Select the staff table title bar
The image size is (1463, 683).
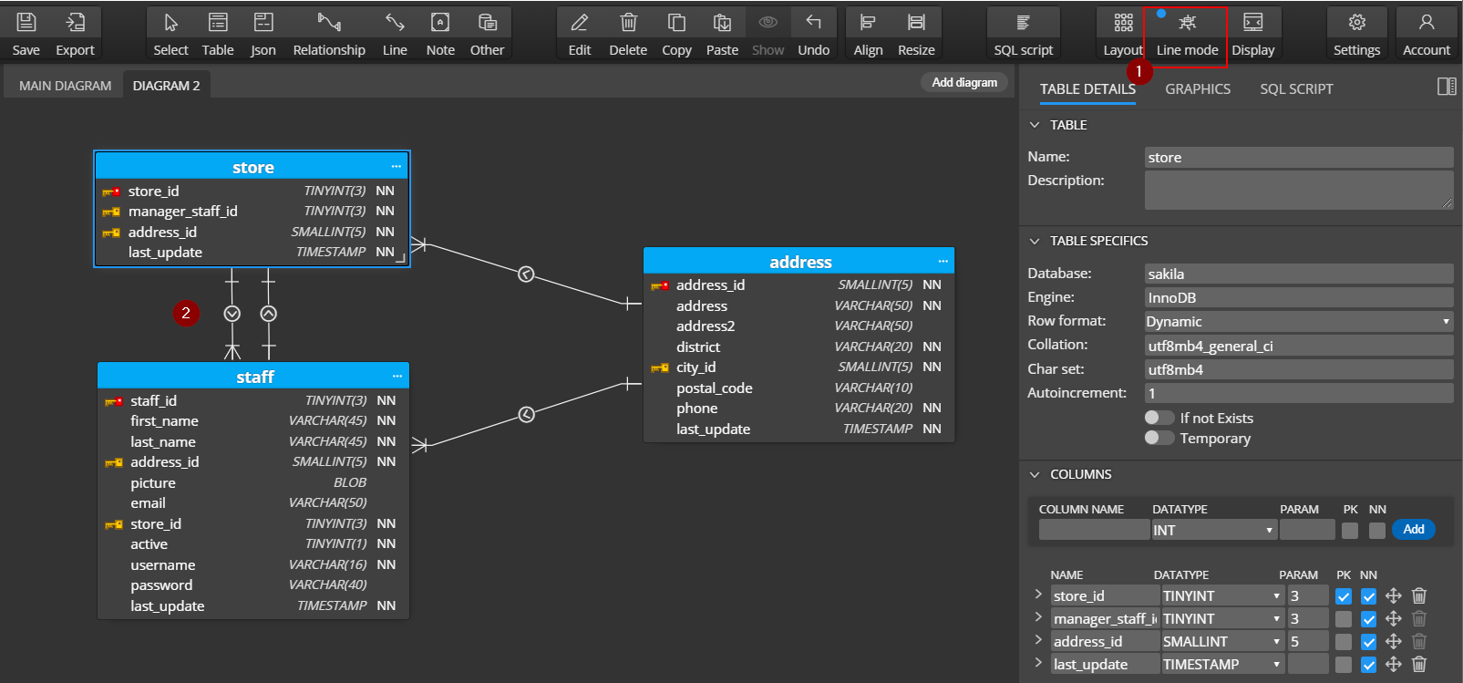click(253, 377)
